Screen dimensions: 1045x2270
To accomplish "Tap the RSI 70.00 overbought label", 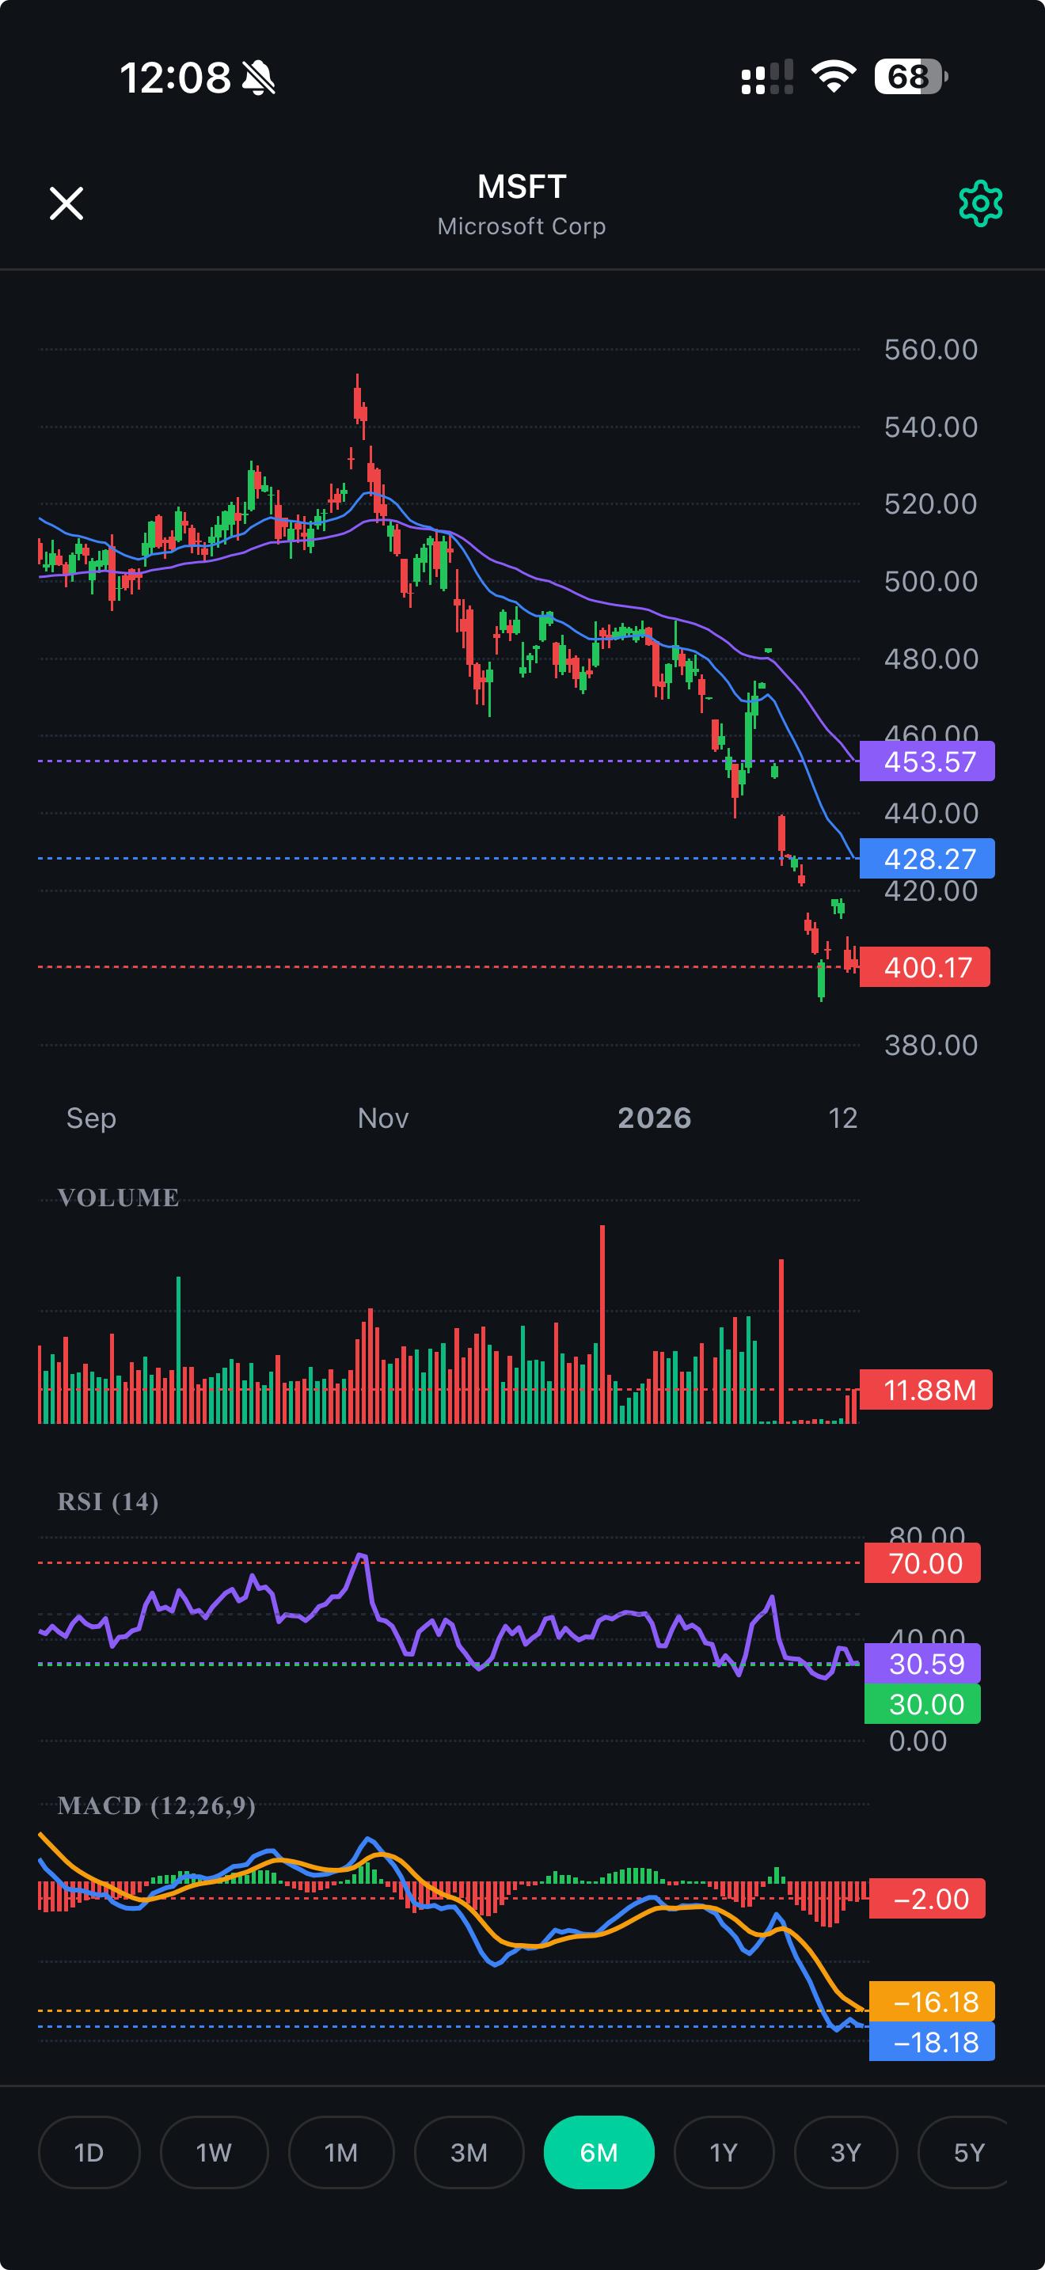I will pyautogui.click(x=922, y=1563).
